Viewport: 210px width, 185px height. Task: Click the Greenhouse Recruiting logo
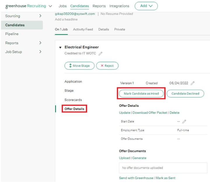click(x=26, y=6)
